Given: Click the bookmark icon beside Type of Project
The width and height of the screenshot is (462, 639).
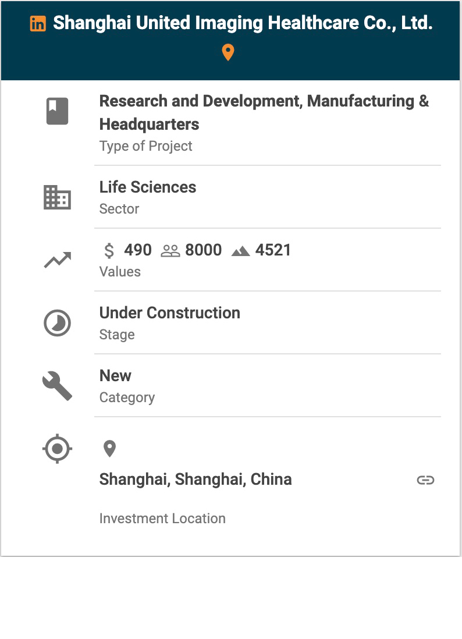Looking at the screenshot, I should click(x=57, y=111).
